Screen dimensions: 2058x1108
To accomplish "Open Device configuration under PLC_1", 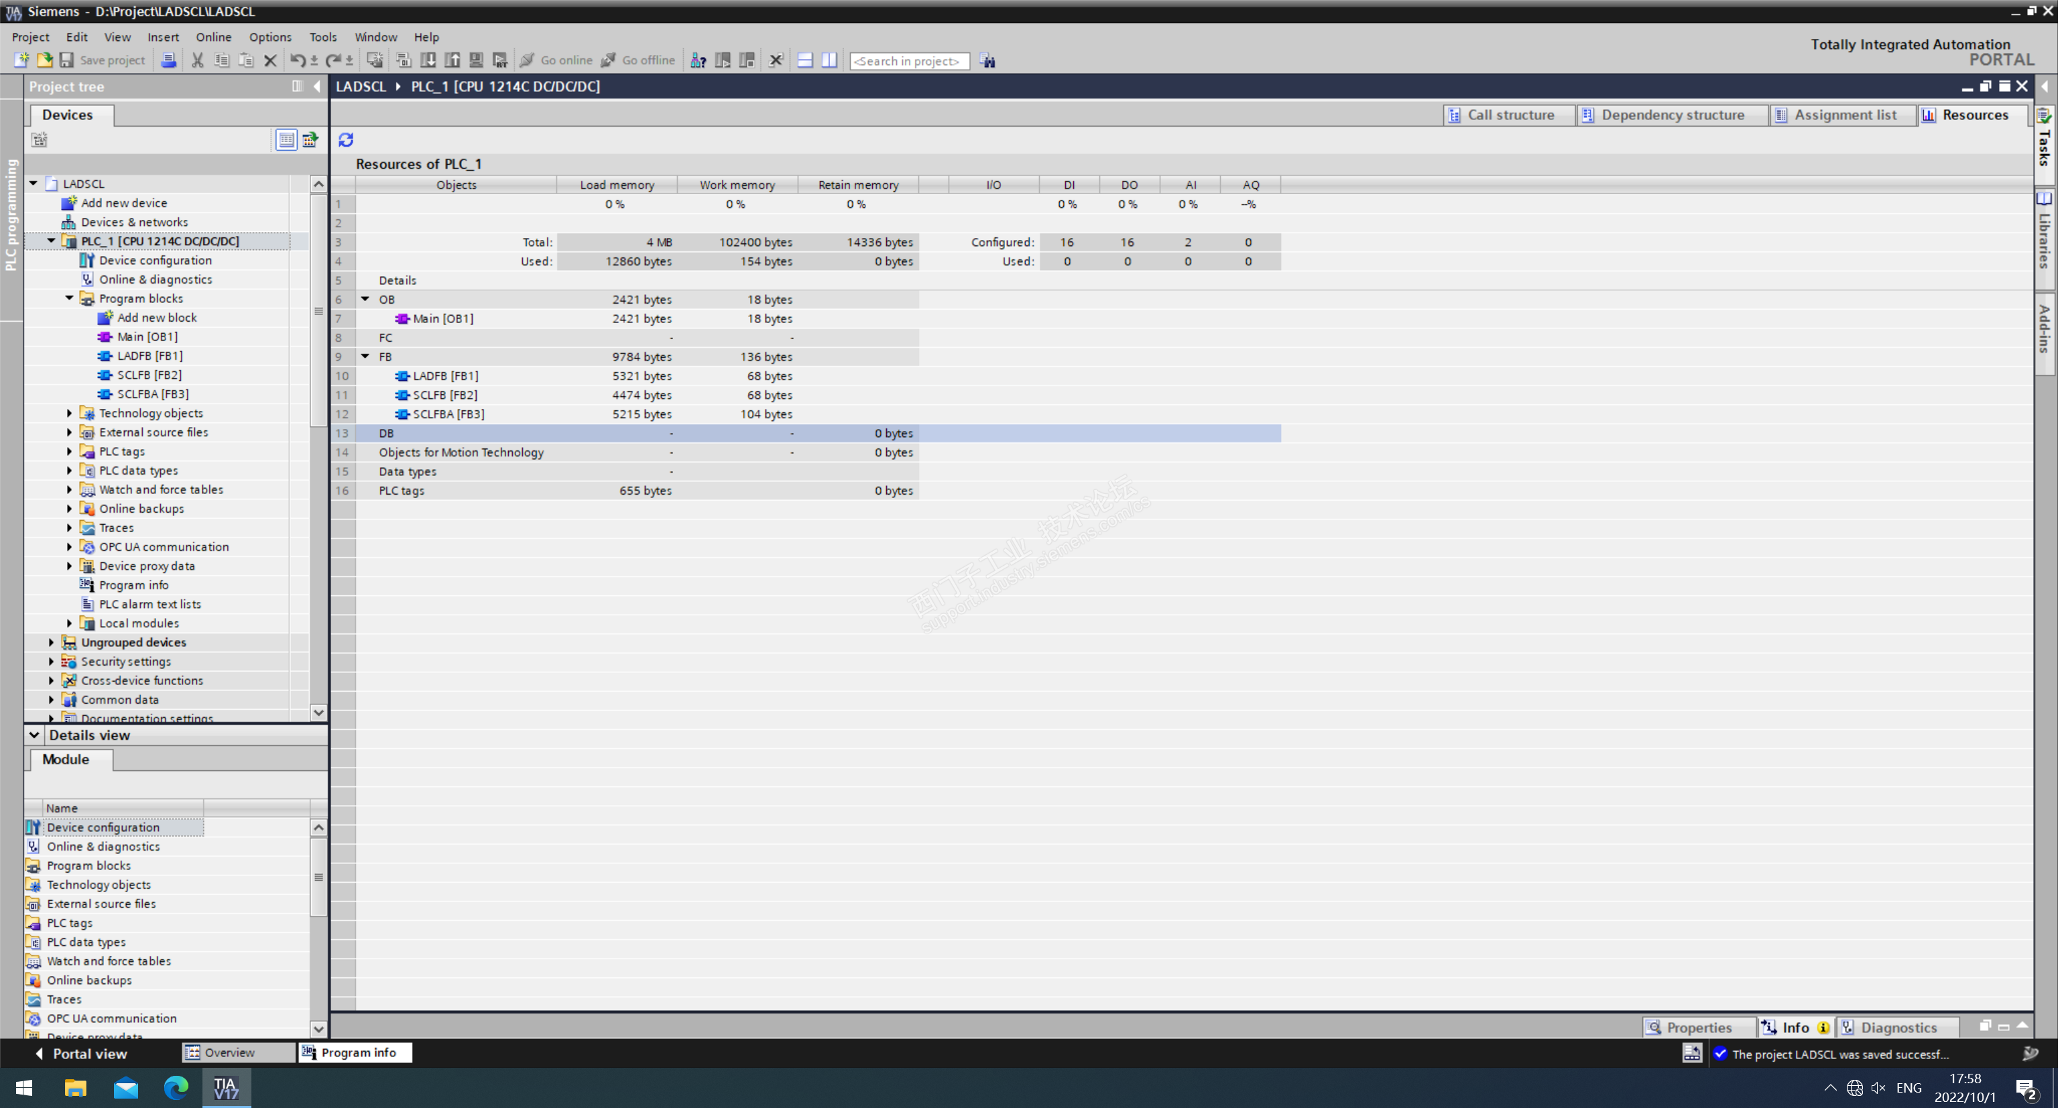I will [155, 261].
